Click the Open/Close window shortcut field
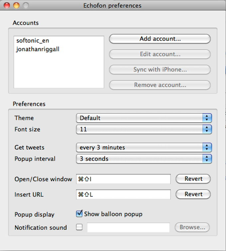 [x=123, y=179]
